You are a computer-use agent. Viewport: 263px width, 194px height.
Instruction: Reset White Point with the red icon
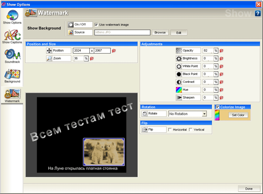(221, 66)
